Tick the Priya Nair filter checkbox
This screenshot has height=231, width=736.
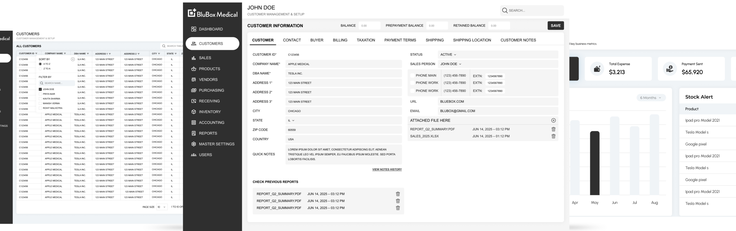[40, 94]
